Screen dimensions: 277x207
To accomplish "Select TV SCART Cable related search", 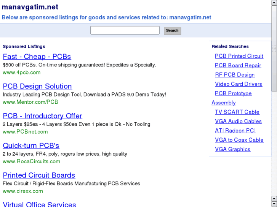I will (237, 112).
